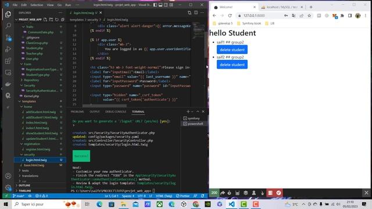
Task: Bookmark this page with the star icon
Action: point(309,16)
